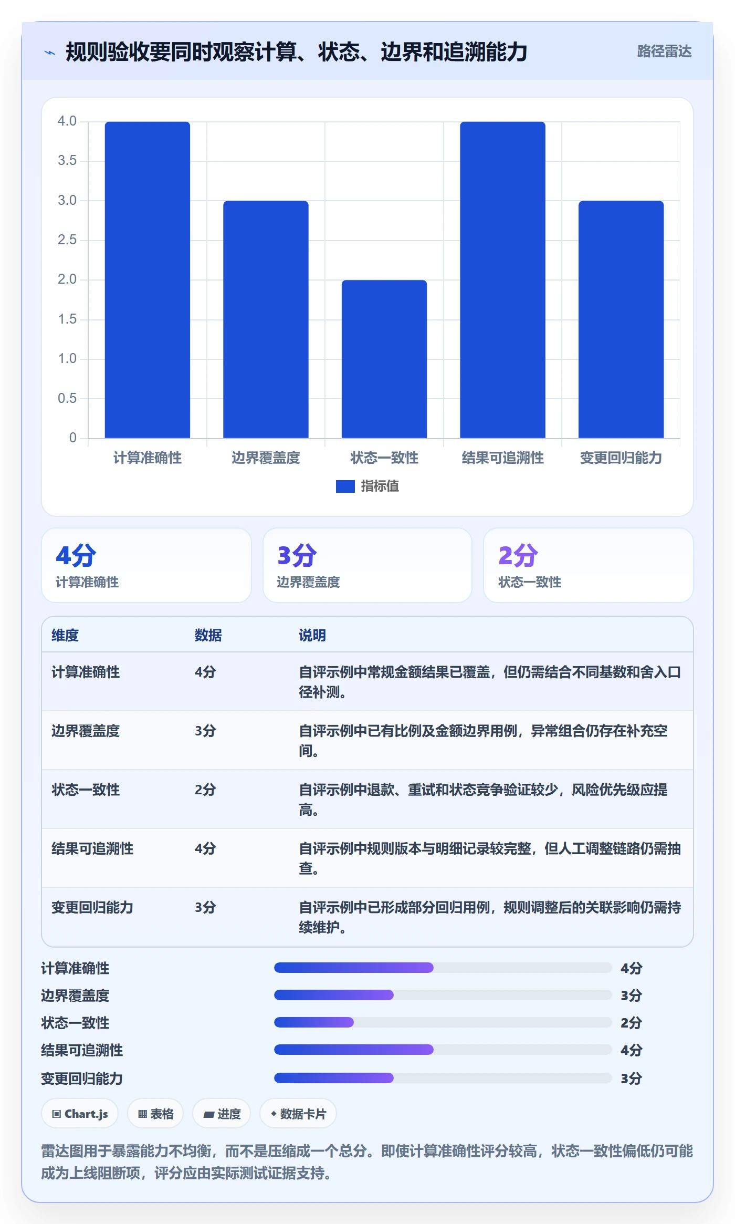Click the 说明 column header

tap(312, 635)
